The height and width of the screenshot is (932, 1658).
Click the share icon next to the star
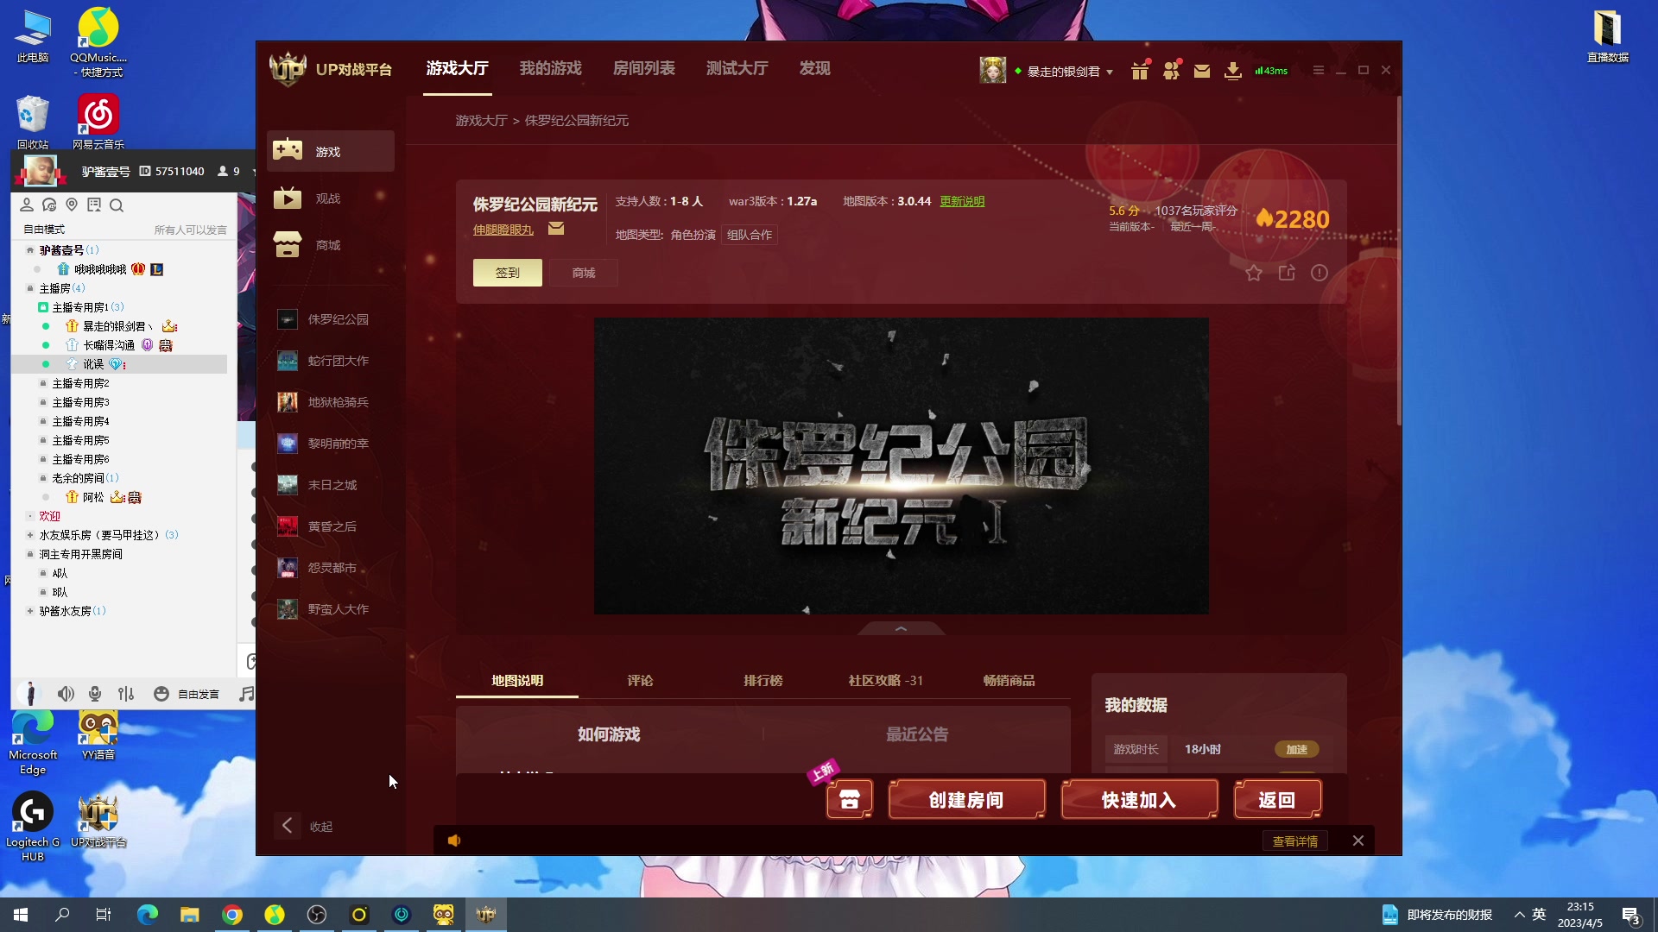(1287, 273)
